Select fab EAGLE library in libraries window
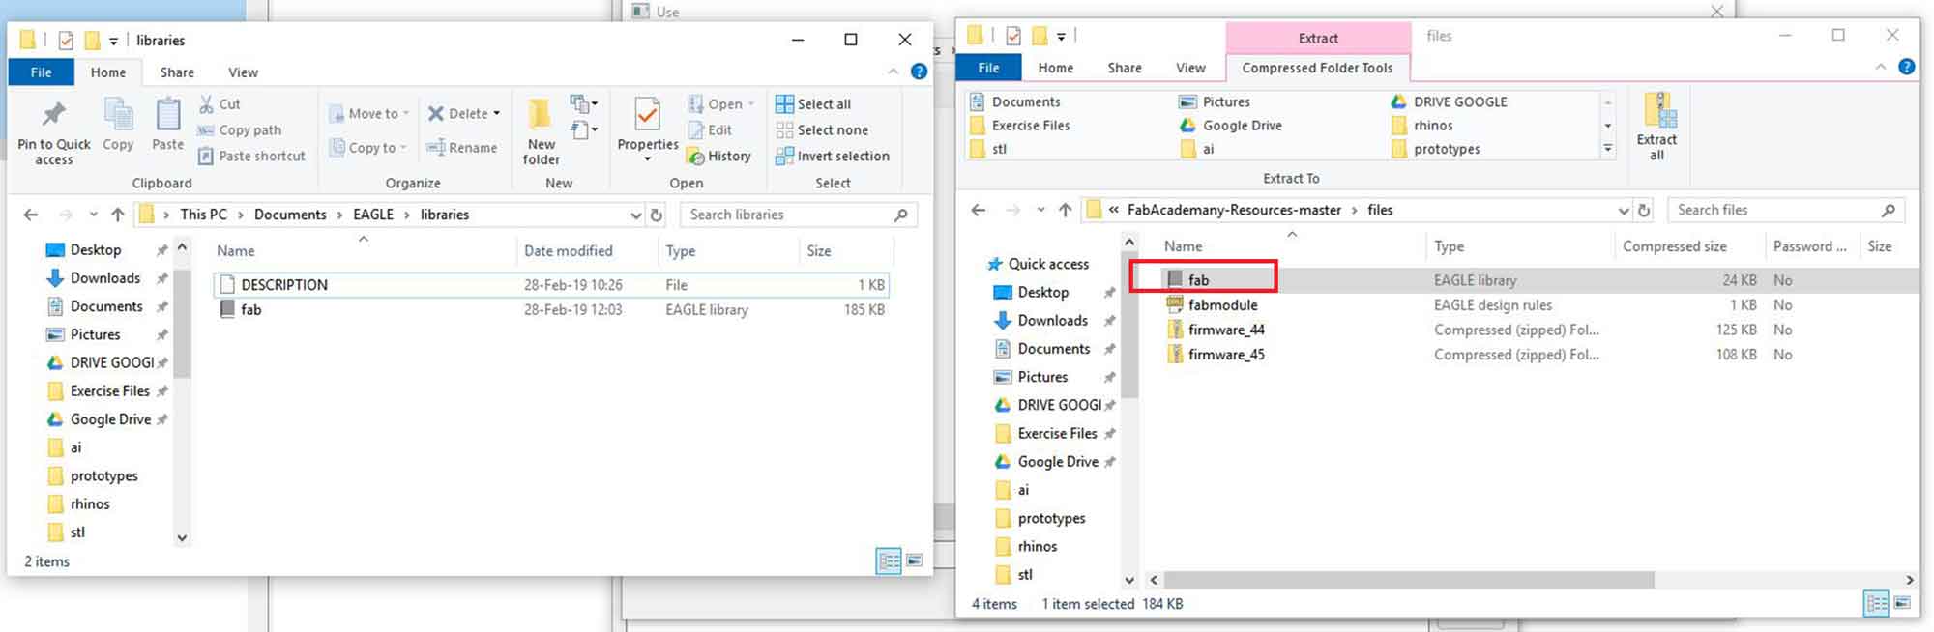Image resolution: width=1934 pixels, height=632 pixels. [x=550, y=310]
